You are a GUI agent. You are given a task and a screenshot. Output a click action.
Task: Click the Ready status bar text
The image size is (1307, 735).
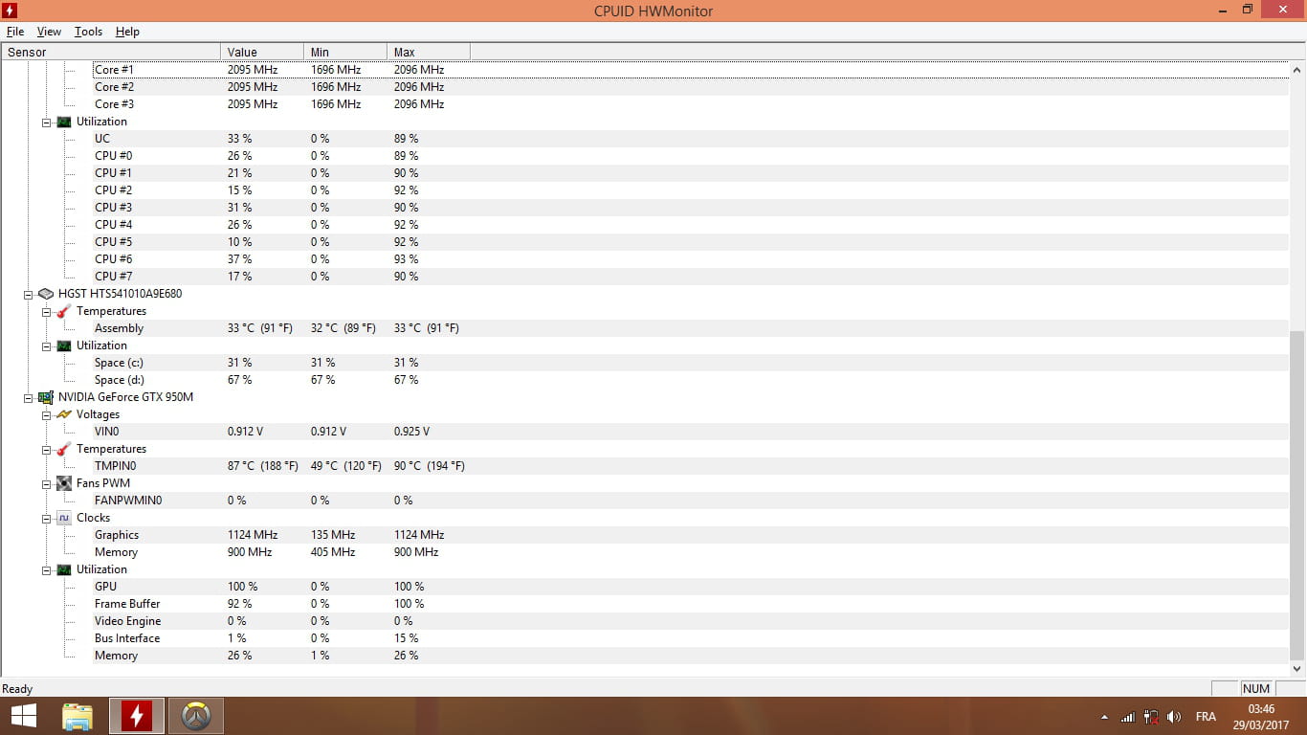pyautogui.click(x=17, y=689)
